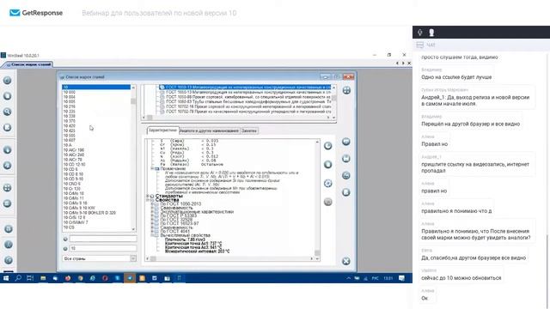Click the round icon left of the field containing 10
The image size is (550, 309).
coord(65,248)
